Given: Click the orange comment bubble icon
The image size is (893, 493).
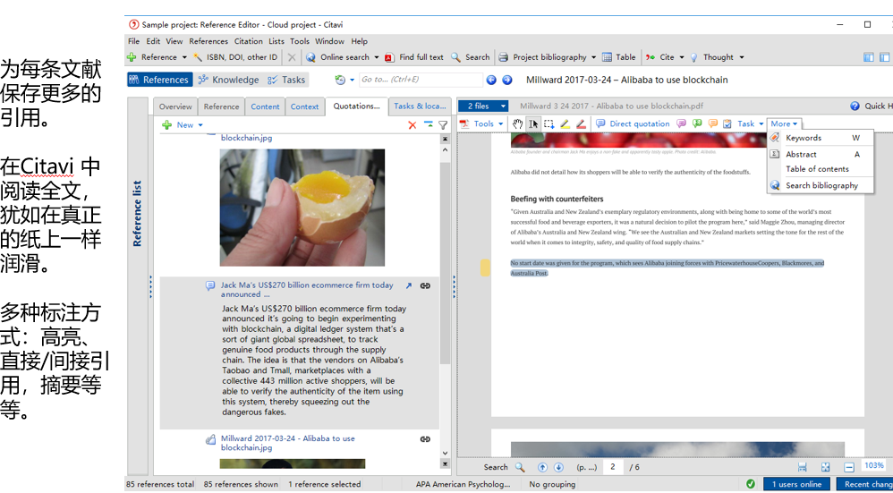Looking at the screenshot, I should (712, 123).
